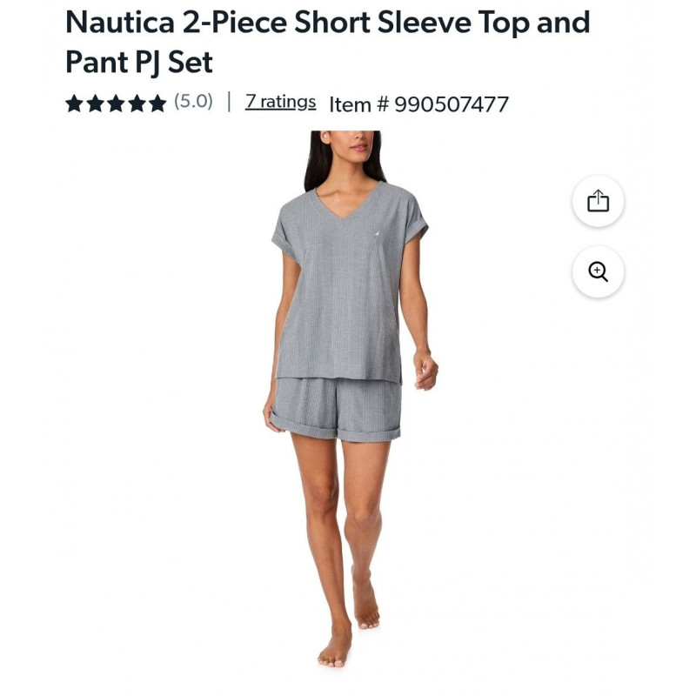Select the third rating star
The height and width of the screenshot is (696, 696).
116,104
